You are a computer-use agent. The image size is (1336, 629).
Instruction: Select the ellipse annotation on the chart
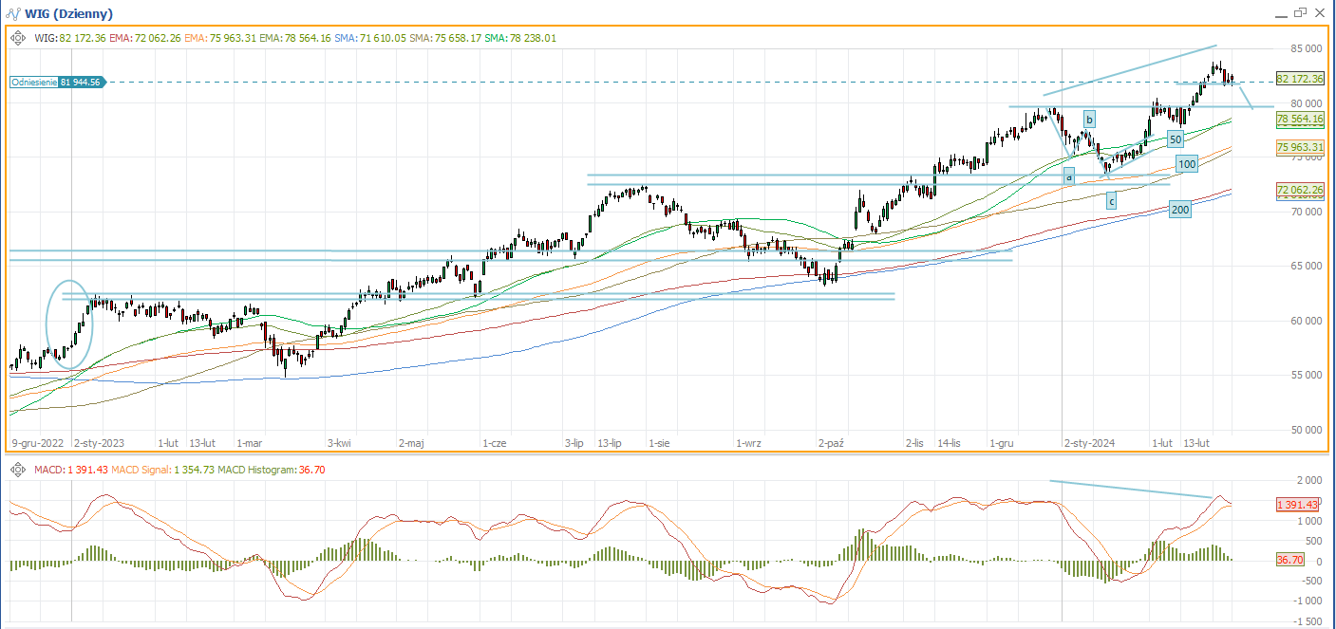click(x=71, y=324)
